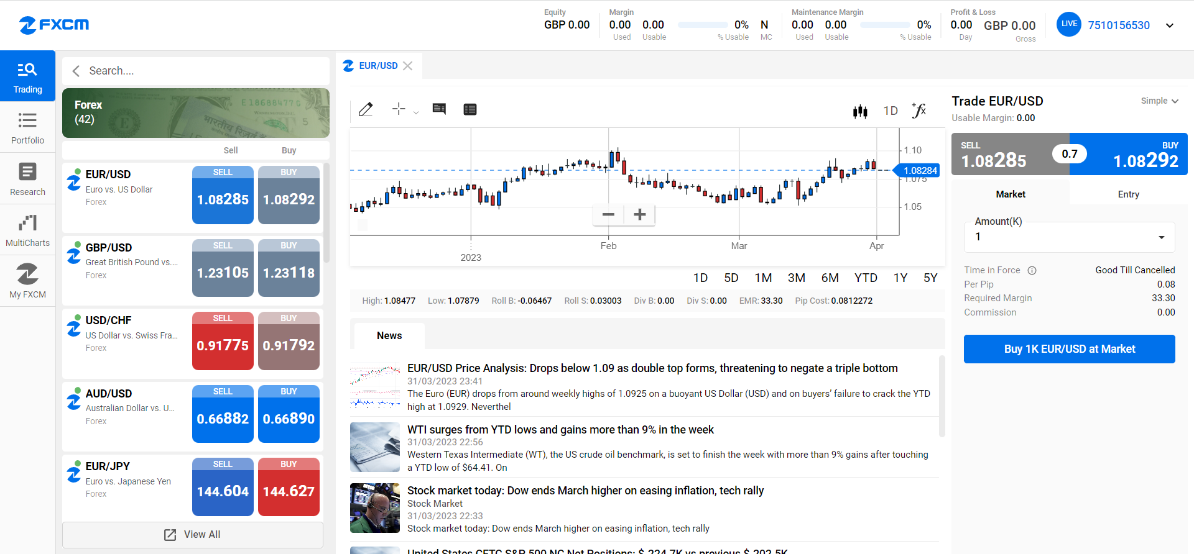The width and height of the screenshot is (1194, 554).
Task: Set chart range to 1D below chart
Action: point(700,278)
